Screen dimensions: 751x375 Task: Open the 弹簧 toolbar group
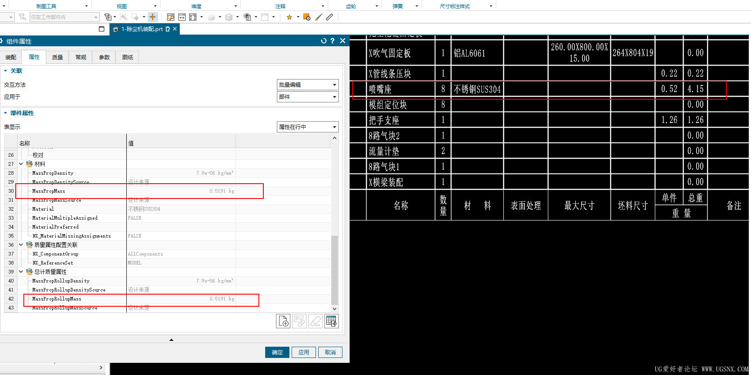(398, 6)
